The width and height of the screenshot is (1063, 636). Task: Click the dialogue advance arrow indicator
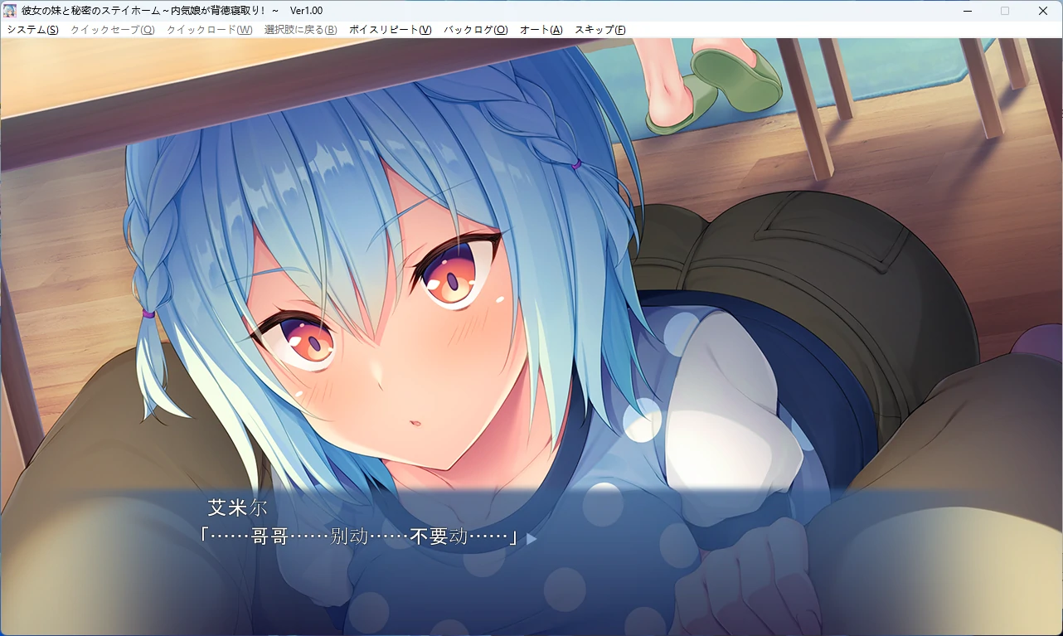[x=531, y=539]
